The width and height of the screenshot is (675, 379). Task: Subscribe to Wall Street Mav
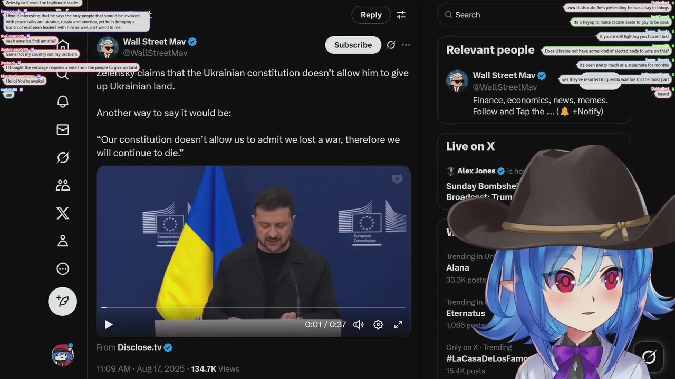[353, 45]
